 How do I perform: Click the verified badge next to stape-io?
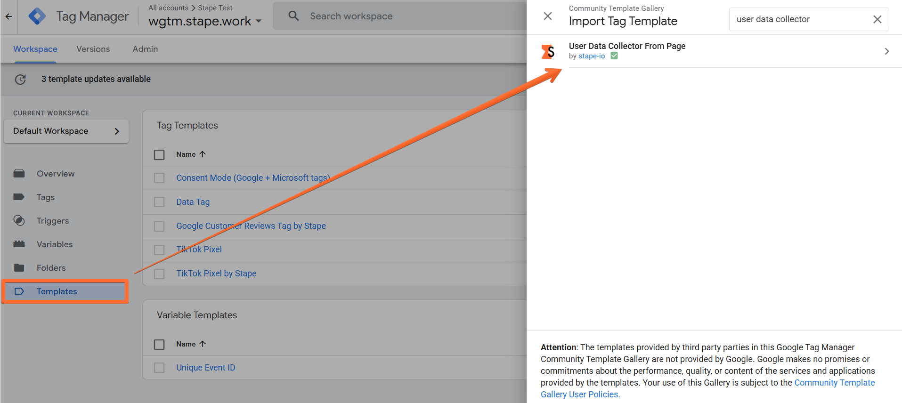click(x=614, y=56)
